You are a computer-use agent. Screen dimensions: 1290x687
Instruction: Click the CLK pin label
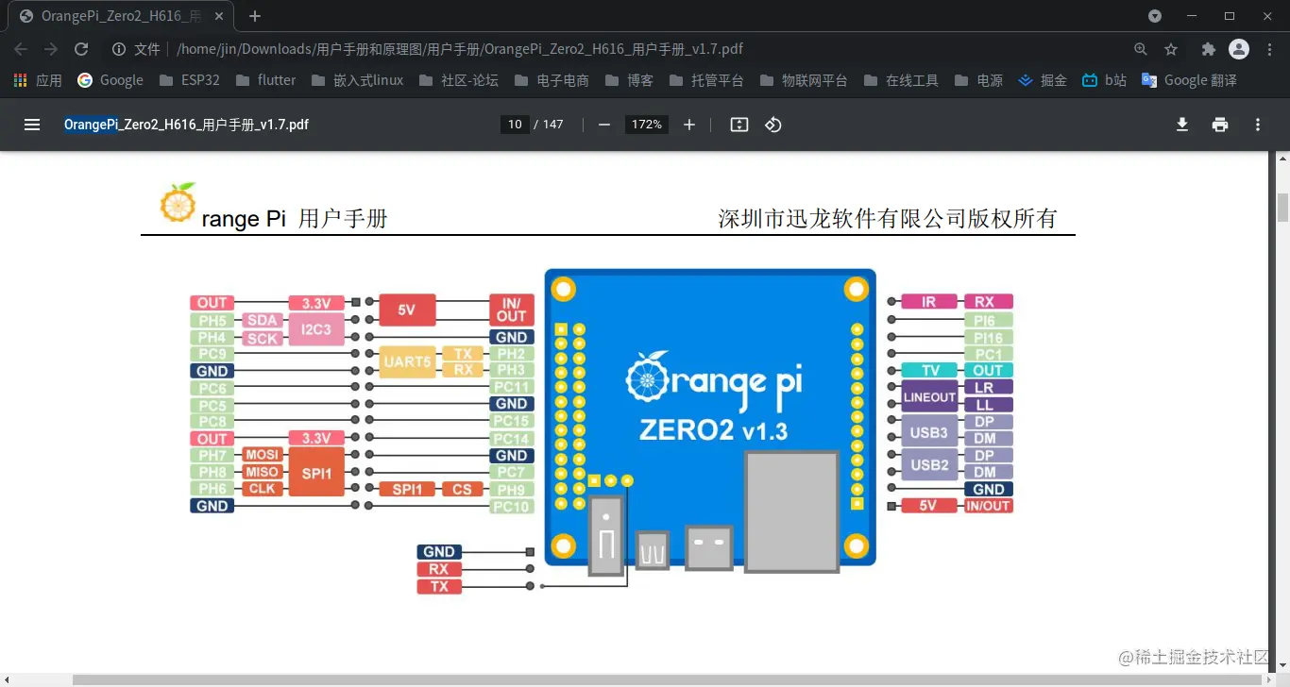click(263, 489)
